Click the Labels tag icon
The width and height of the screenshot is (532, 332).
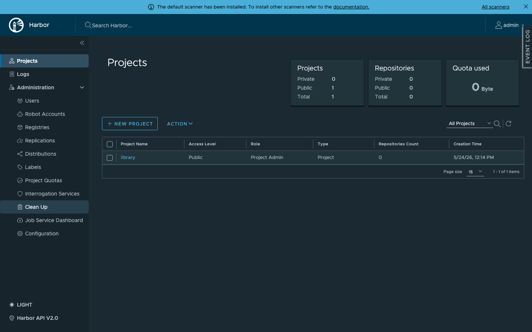click(x=20, y=167)
